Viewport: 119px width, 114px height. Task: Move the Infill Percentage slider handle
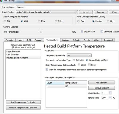pyautogui.click(x=41, y=31)
